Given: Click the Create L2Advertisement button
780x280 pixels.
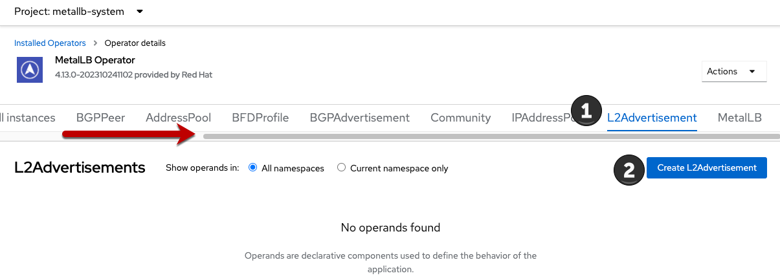Looking at the screenshot, I should tap(706, 167).
